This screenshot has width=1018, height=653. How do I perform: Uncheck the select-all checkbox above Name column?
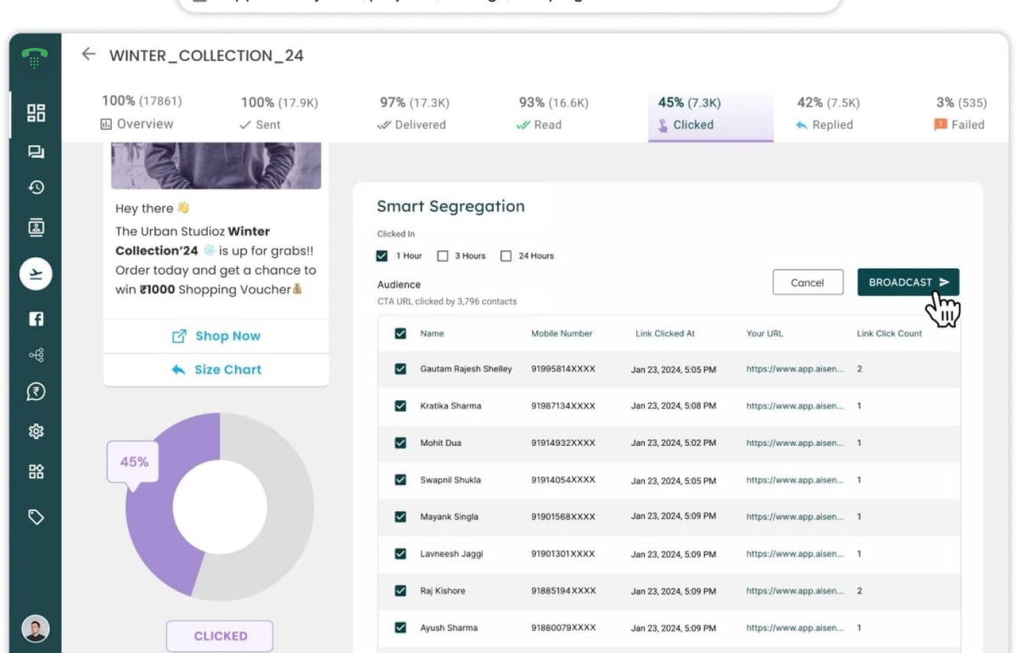click(x=399, y=333)
